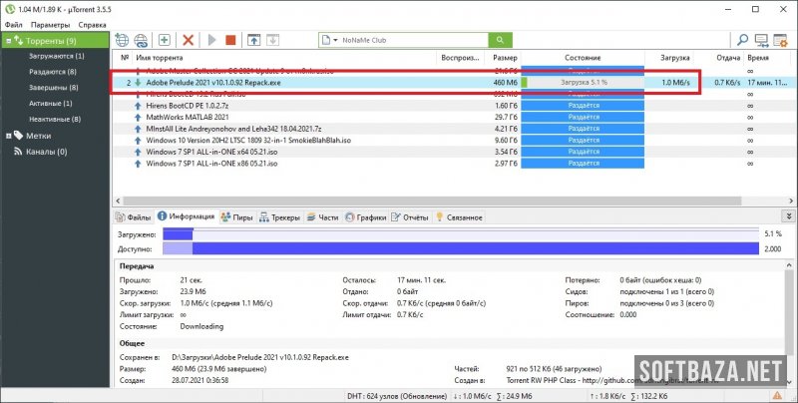Image resolution: width=798 pixels, height=403 pixels.
Task: Click the Move Down Queue icon
Action: [273, 40]
